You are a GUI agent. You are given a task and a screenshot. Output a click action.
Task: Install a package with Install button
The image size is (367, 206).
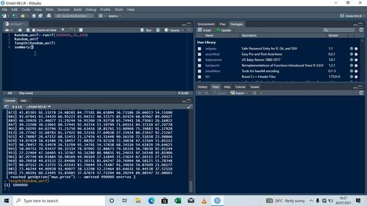pyautogui.click(x=204, y=30)
